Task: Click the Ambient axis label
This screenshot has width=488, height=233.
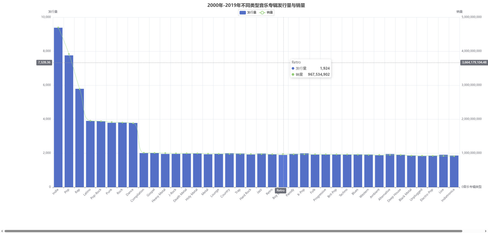Action: point(375,193)
